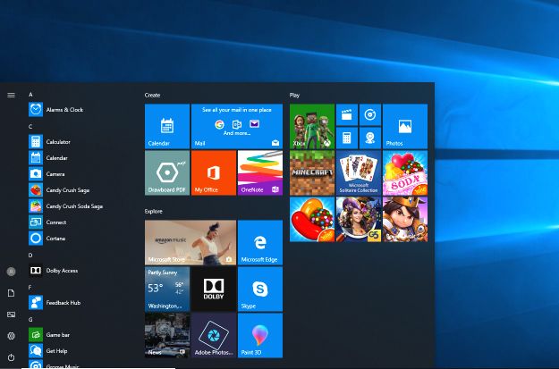Open the News tile

coord(167,335)
